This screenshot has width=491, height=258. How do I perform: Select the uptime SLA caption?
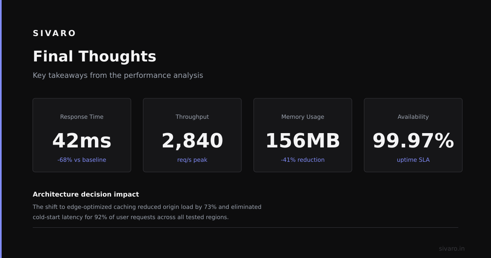[413, 160]
